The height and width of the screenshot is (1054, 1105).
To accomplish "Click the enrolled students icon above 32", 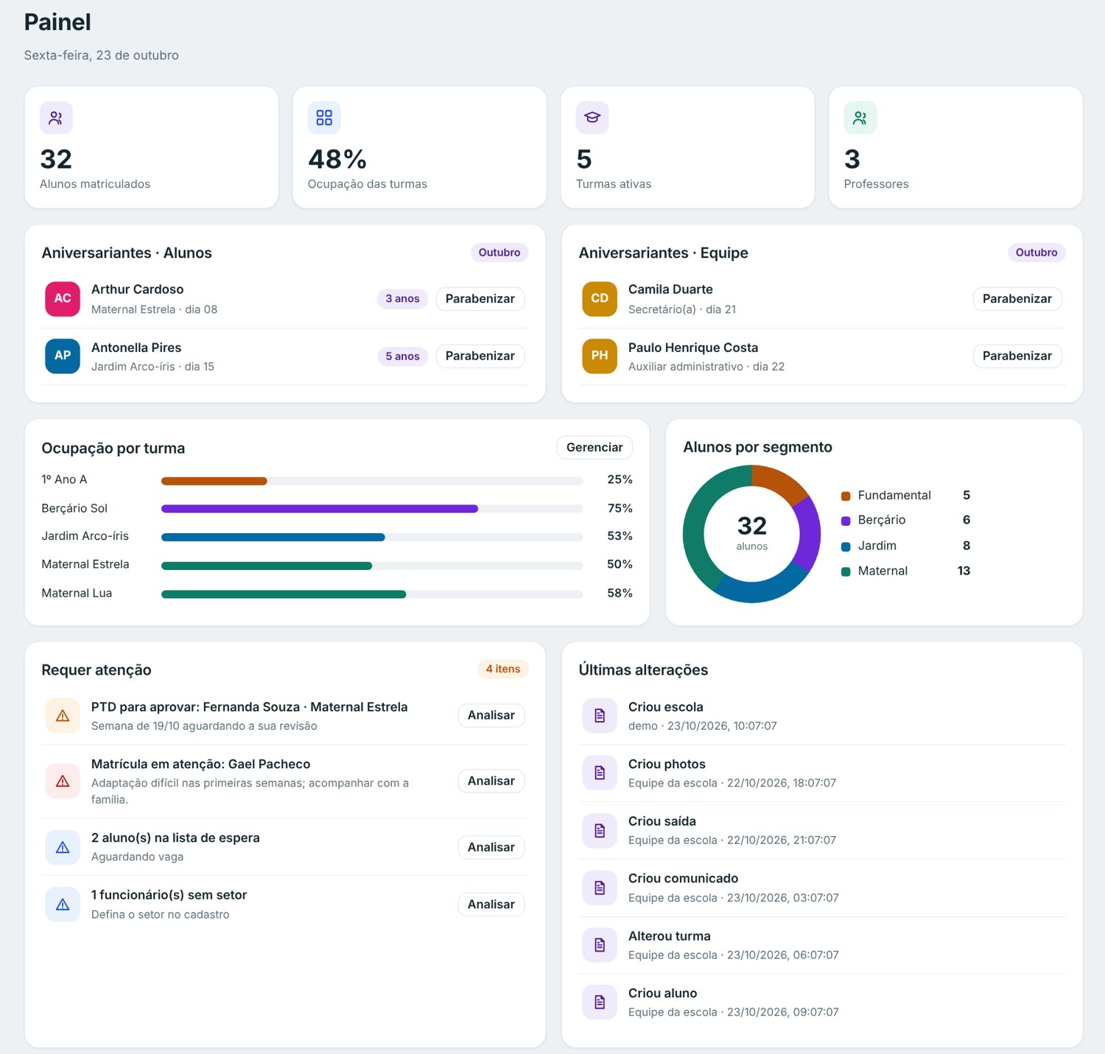I will pos(56,118).
